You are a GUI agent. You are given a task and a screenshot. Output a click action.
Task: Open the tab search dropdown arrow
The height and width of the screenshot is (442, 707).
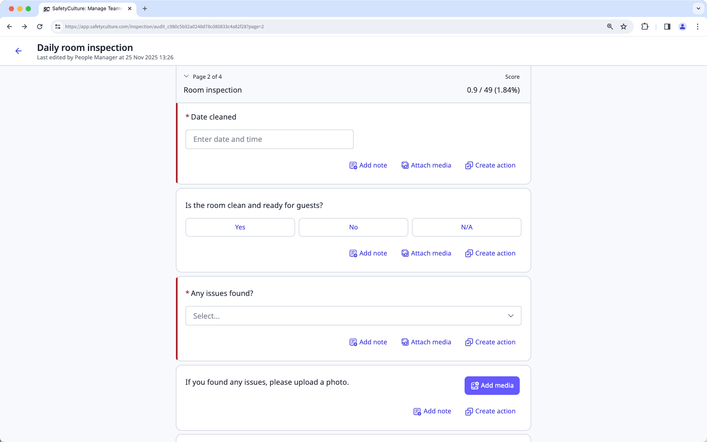click(x=698, y=8)
